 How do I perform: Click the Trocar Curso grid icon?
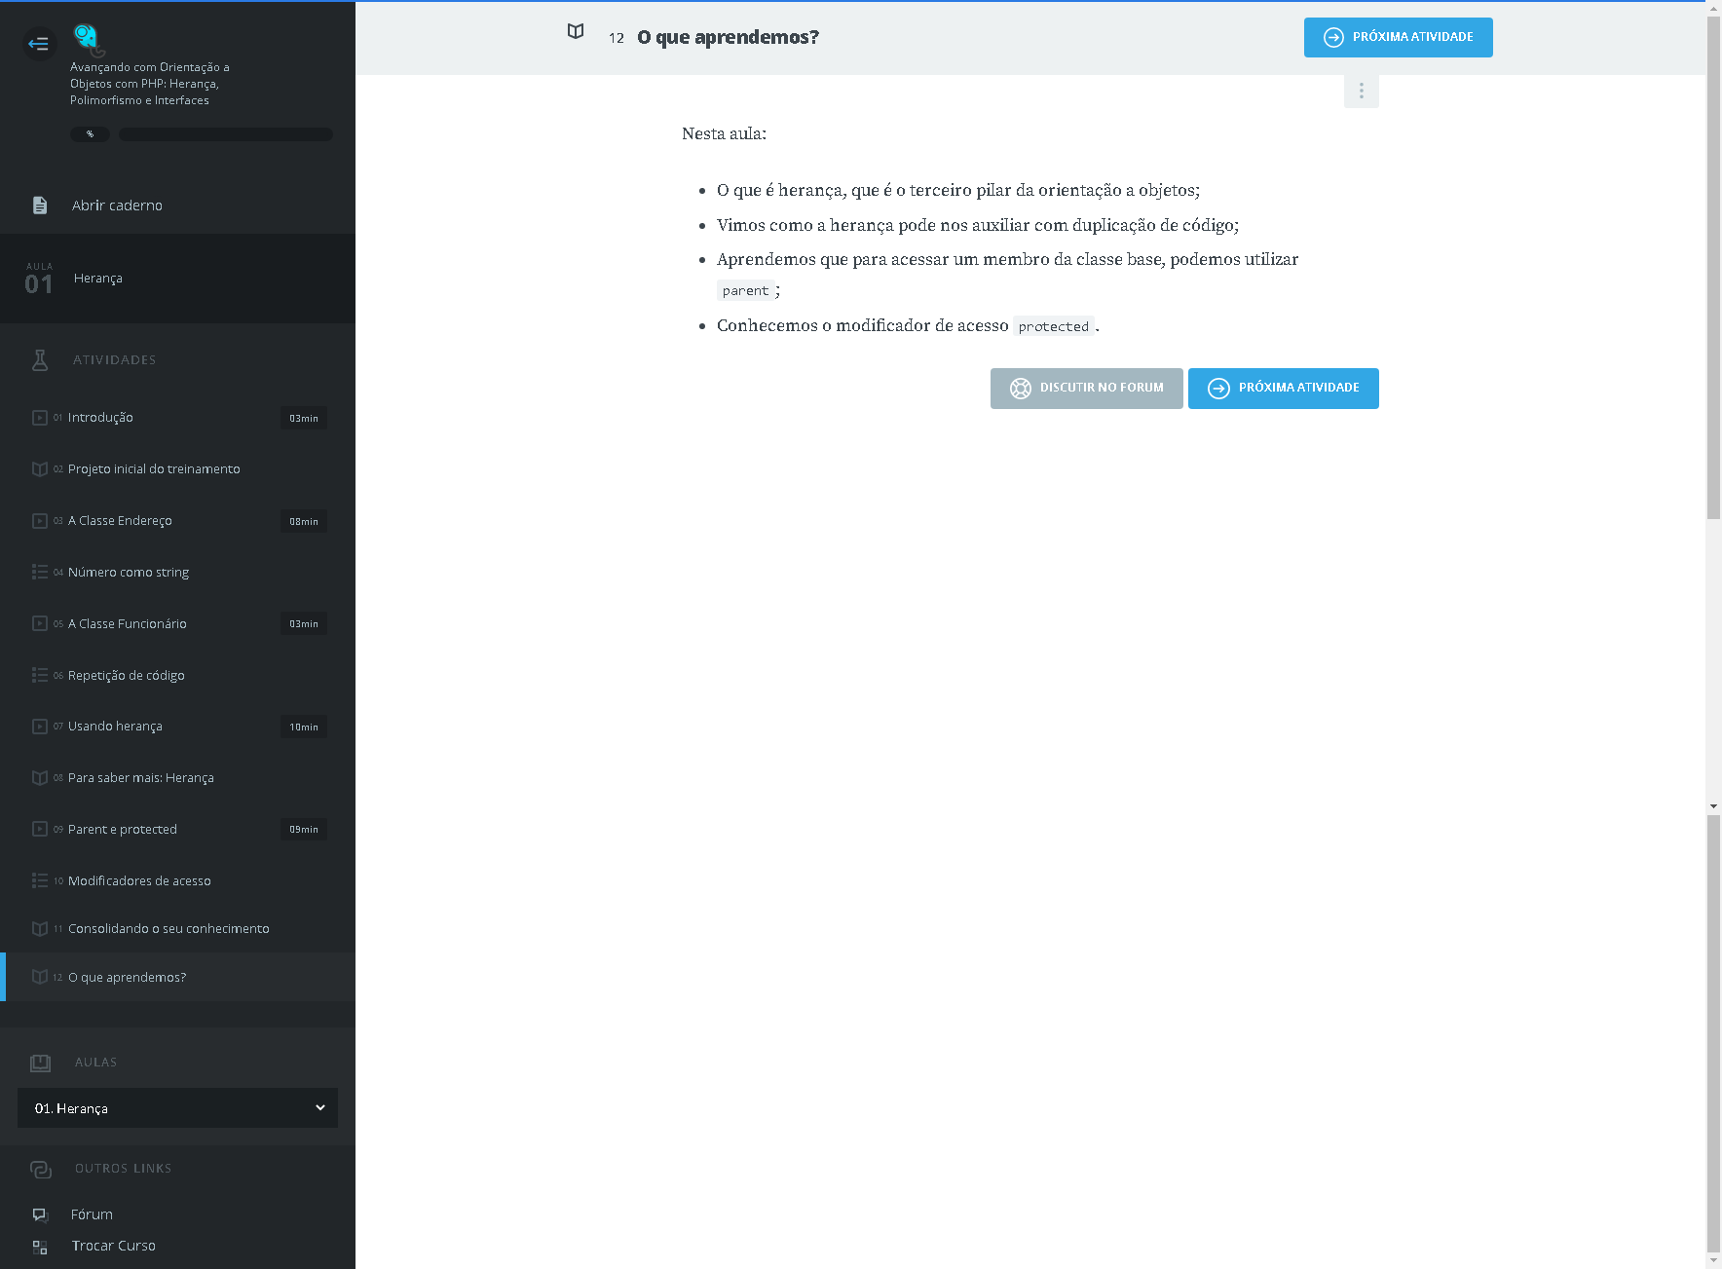coord(40,1247)
